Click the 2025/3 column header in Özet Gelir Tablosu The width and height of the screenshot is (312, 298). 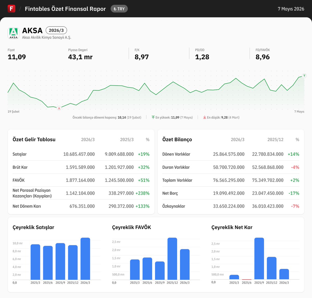point(127,140)
